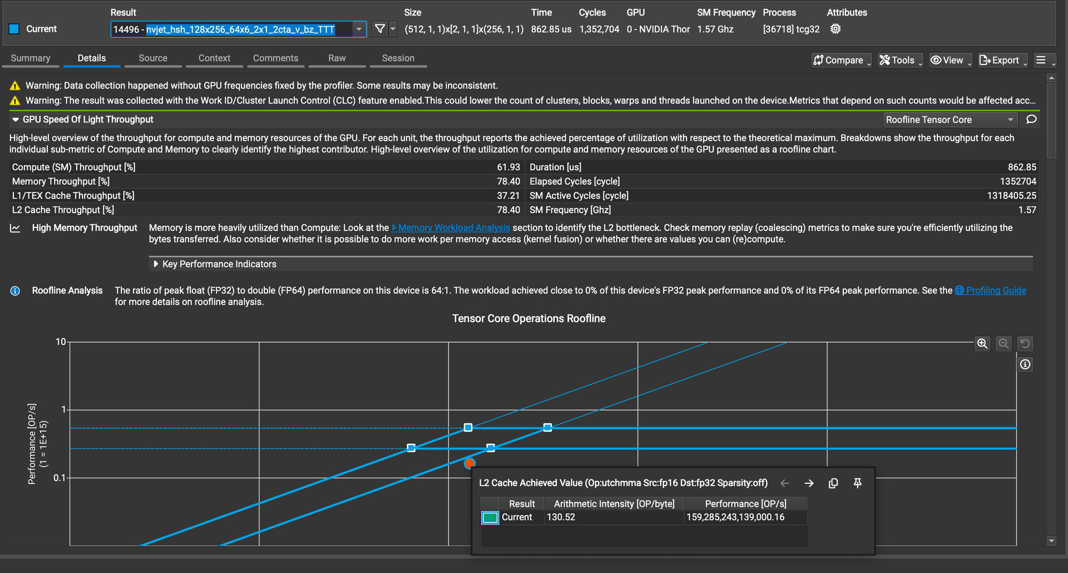The width and height of the screenshot is (1068, 573).
Task: Click the Compare button
Action: coord(840,60)
